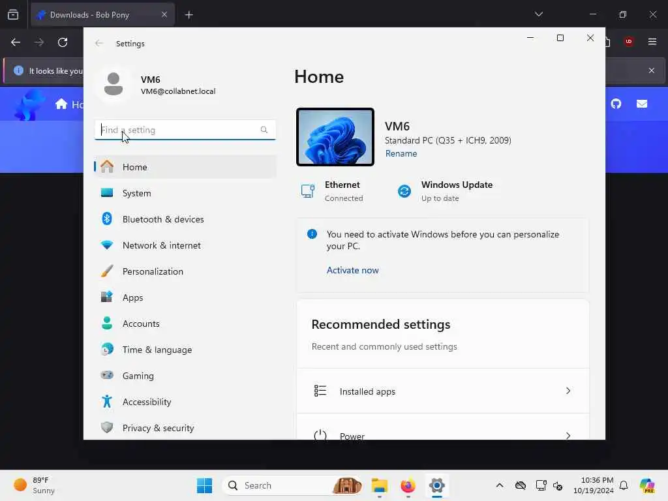Expand Installed apps chevron arrow
668x501 pixels.
[568, 391]
